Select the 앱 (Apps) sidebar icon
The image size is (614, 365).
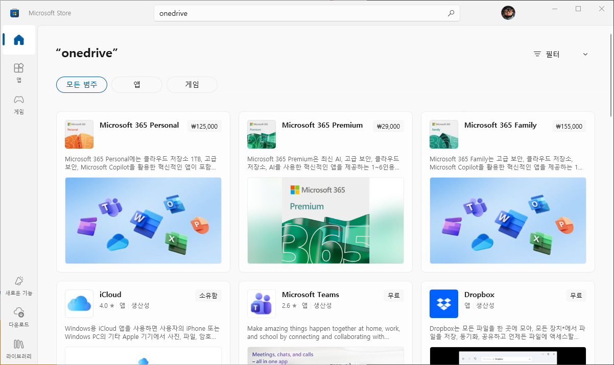[18, 71]
